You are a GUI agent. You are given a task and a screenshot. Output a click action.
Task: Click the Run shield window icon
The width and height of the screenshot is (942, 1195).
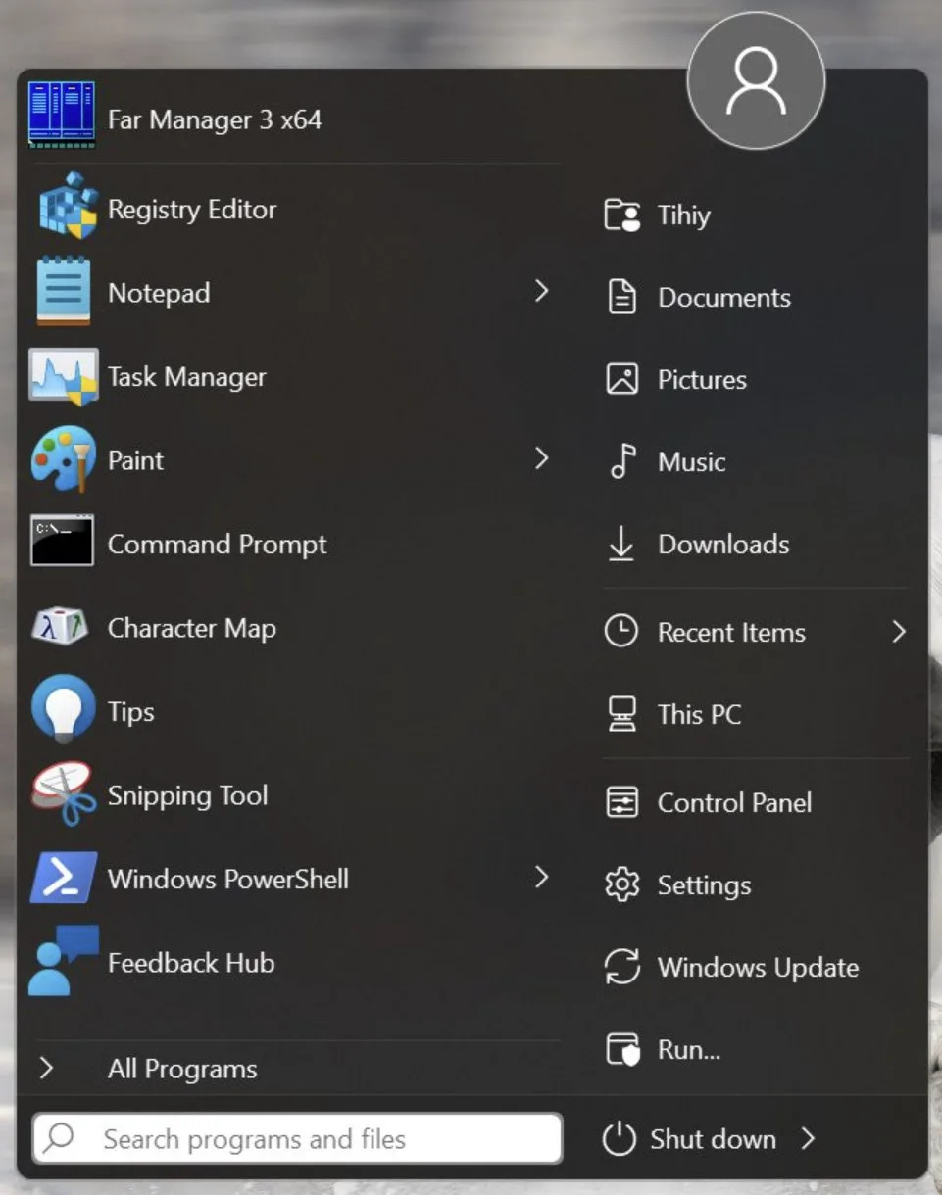tap(622, 1049)
